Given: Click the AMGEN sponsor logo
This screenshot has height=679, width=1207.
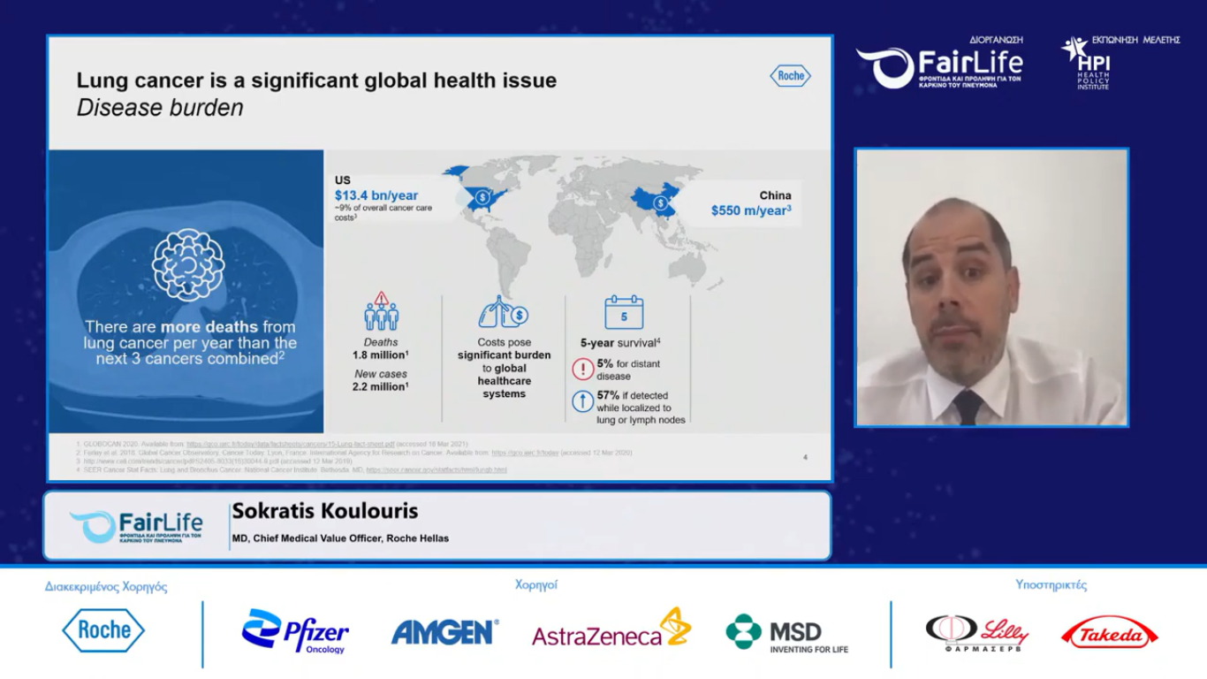Looking at the screenshot, I should pyautogui.click(x=444, y=632).
